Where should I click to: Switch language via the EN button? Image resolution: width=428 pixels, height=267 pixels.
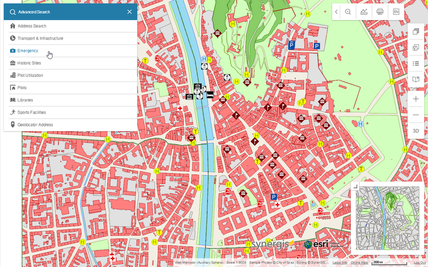coord(396,12)
